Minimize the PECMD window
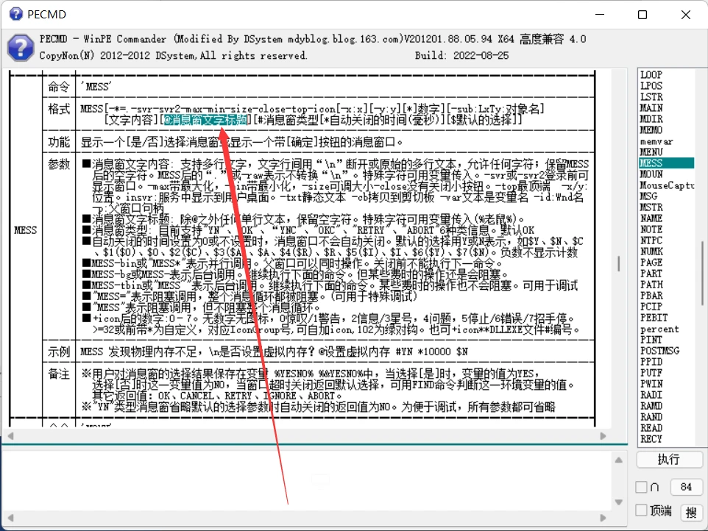708x531 pixels. pos(600,15)
